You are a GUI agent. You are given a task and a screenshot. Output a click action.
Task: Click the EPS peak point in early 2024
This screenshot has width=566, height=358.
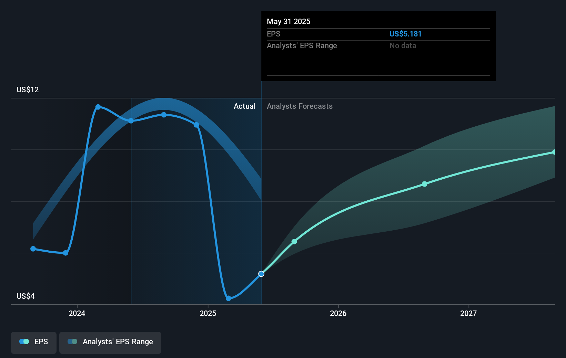(x=98, y=107)
